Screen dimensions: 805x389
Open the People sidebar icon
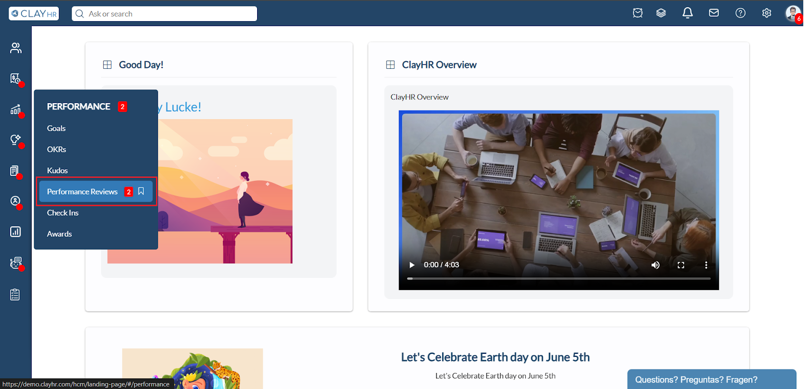click(x=16, y=48)
